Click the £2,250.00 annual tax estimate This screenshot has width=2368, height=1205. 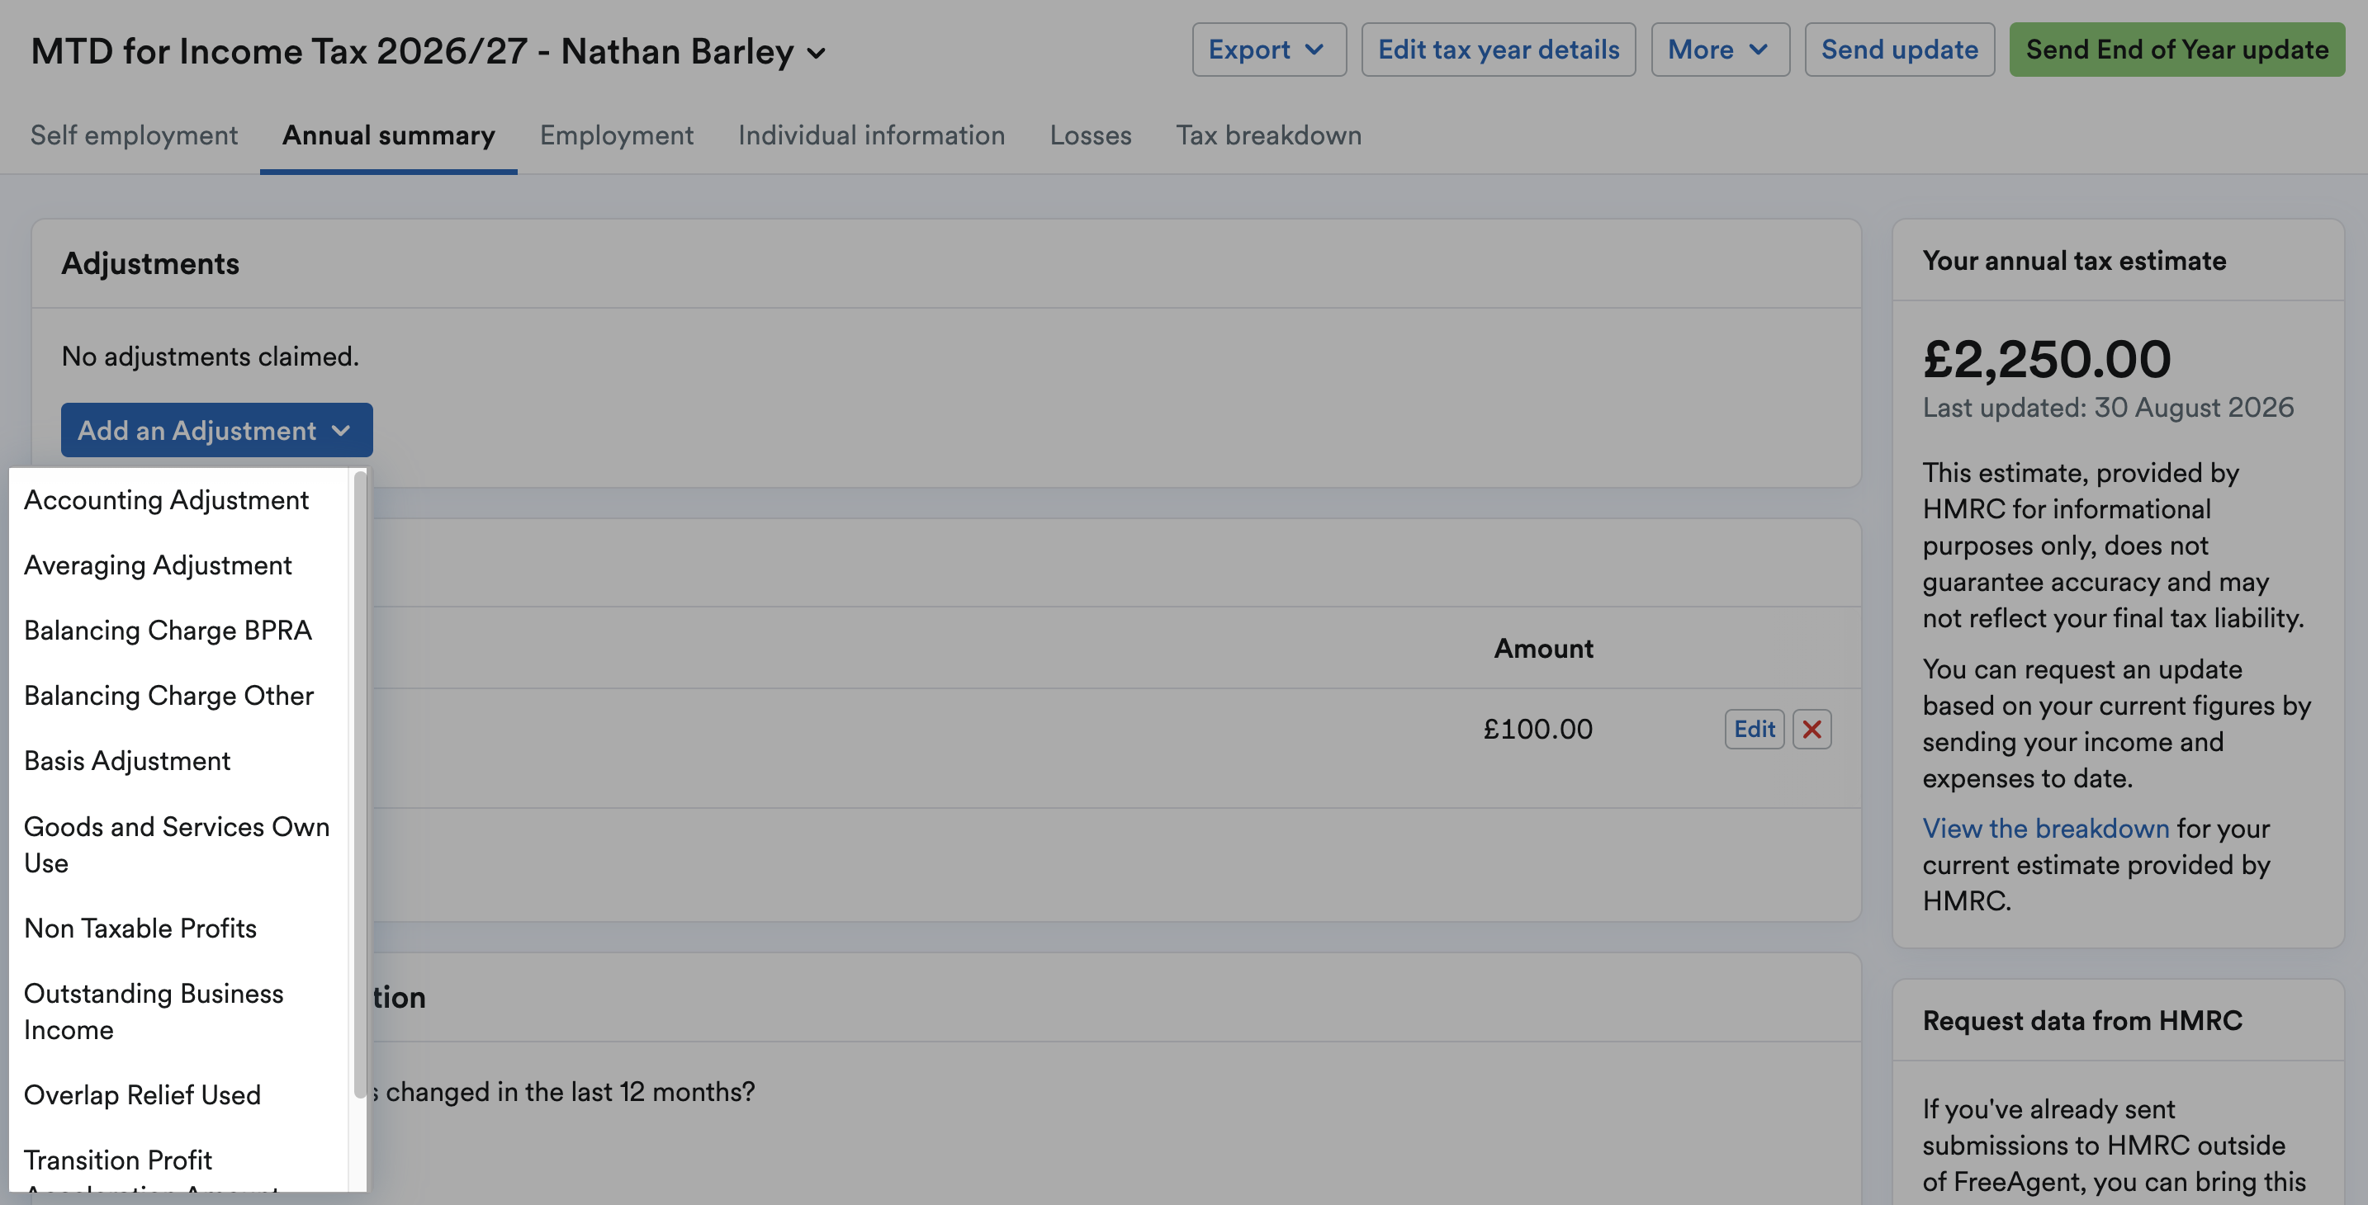(2046, 358)
